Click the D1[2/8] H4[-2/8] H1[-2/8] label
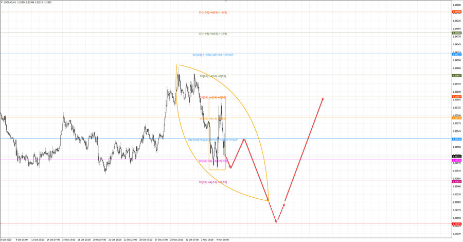Image resolution: width=463 pixels, height=242 pixels. pyautogui.click(x=213, y=183)
